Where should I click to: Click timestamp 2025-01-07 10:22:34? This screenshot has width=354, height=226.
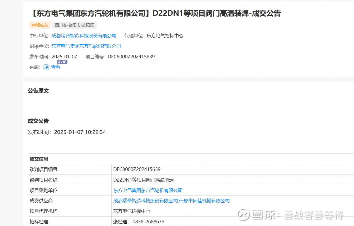coord(80,132)
